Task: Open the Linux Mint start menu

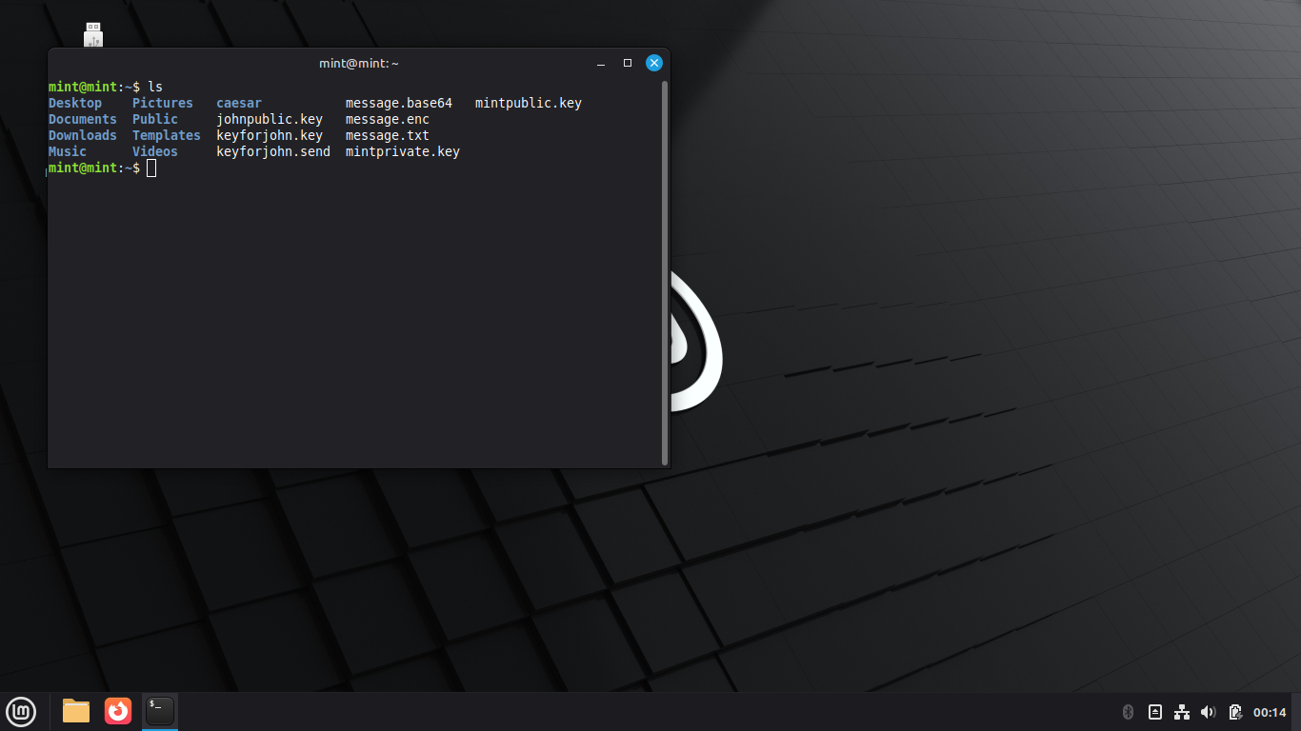Action: (x=21, y=711)
